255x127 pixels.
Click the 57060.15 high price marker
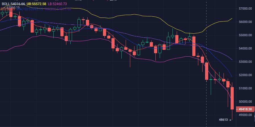point(13,7)
